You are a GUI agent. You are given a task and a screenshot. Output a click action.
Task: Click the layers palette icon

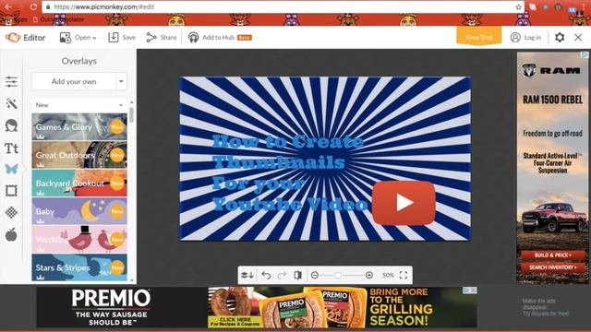pyautogui.click(x=247, y=275)
